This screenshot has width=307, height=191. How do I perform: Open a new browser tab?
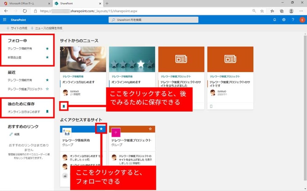click(107, 3)
